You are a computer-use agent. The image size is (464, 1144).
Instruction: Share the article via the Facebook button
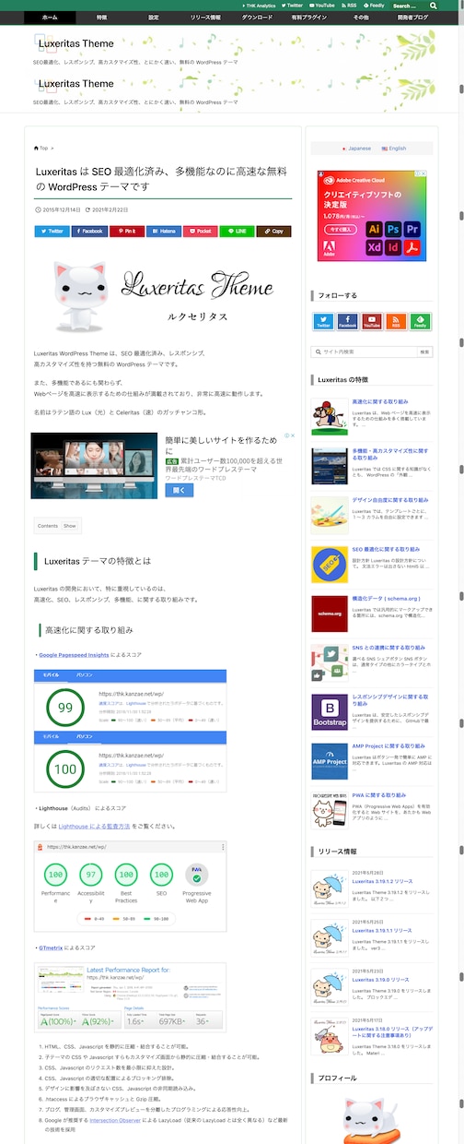click(x=89, y=232)
